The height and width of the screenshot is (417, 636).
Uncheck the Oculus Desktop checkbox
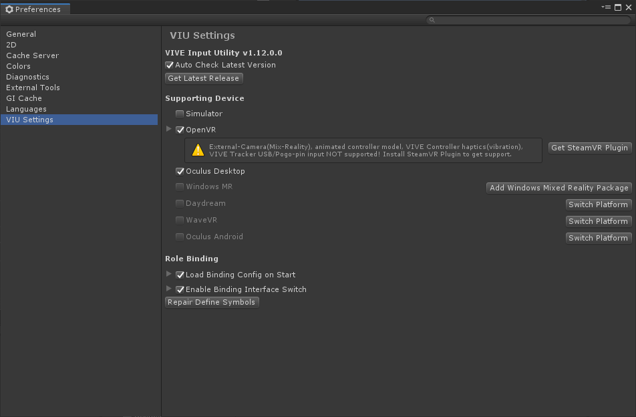coord(180,171)
